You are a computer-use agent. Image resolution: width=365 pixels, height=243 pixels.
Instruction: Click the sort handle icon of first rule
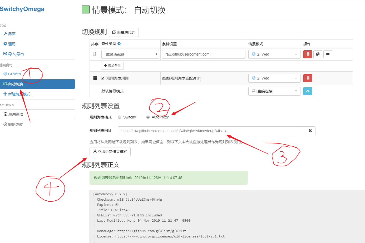coord(95,54)
